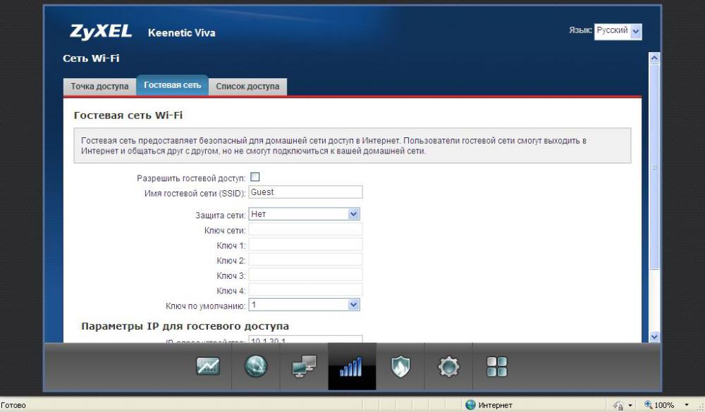Click the Готово status bar text

(x=13, y=405)
